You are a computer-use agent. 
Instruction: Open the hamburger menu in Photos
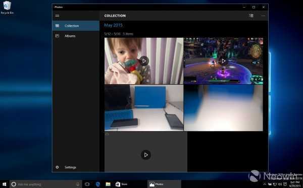(x=57, y=16)
